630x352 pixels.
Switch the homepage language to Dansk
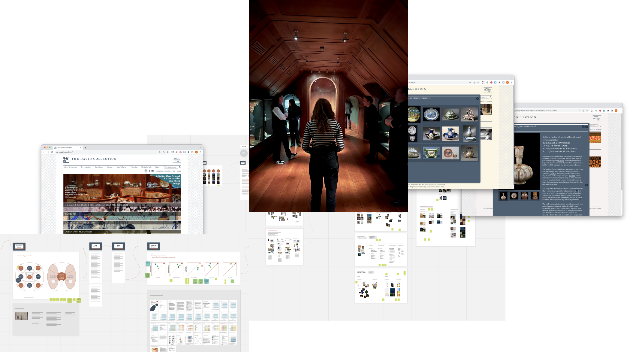point(179,171)
